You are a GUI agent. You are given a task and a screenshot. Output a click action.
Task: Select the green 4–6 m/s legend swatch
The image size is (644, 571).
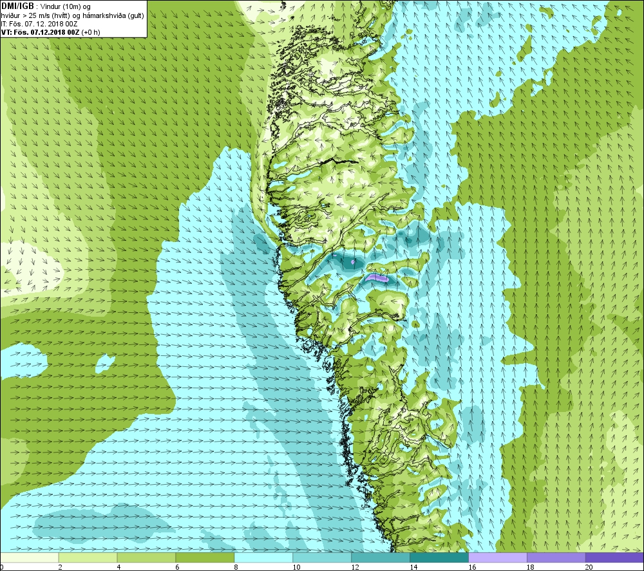(x=146, y=557)
